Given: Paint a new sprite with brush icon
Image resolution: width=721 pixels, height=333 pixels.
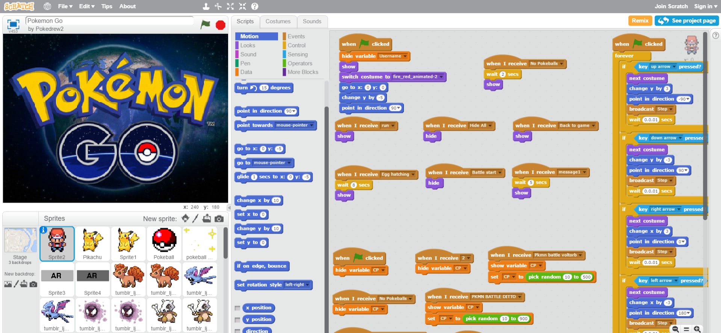Looking at the screenshot, I should (x=195, y=219).
